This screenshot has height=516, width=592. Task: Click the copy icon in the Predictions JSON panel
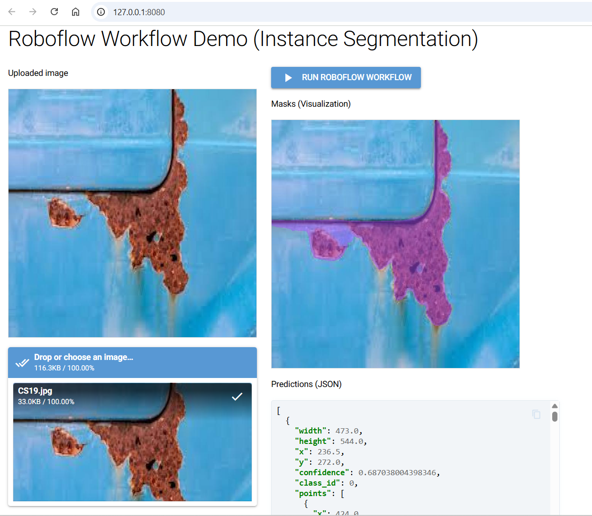536,415
